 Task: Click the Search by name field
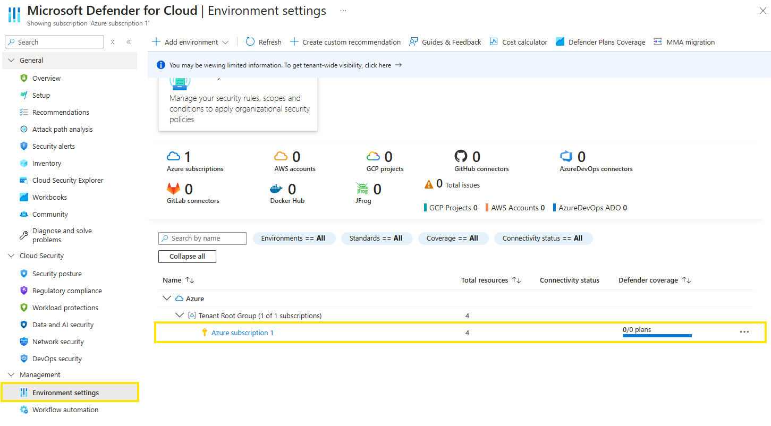pos(202,238)
